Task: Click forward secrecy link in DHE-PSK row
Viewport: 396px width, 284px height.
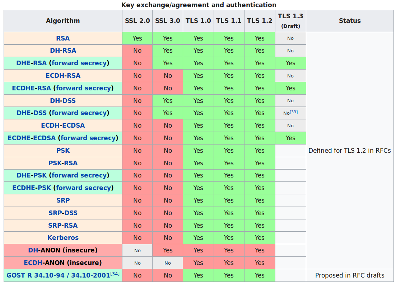Action: point(79,175)
